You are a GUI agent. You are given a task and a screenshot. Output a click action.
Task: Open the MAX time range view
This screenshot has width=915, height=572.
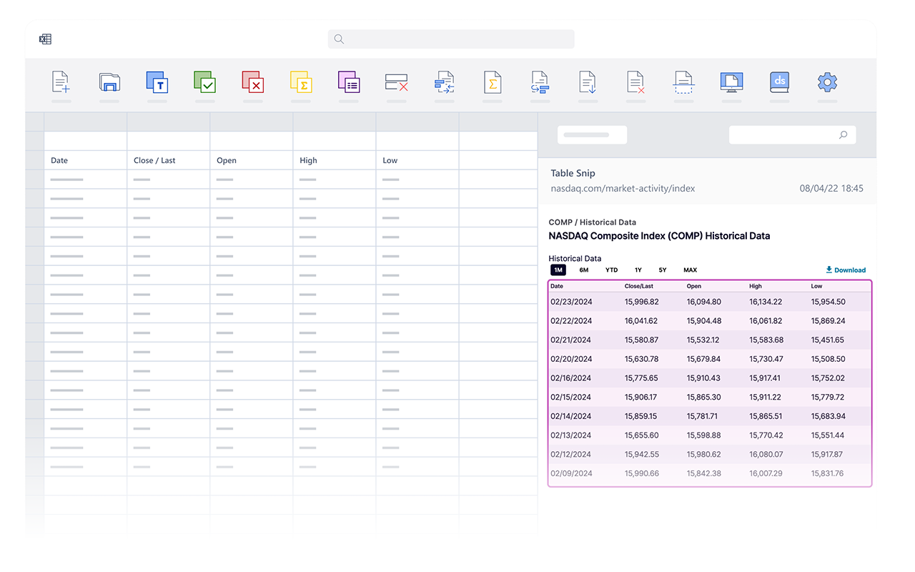pos(690,270)
